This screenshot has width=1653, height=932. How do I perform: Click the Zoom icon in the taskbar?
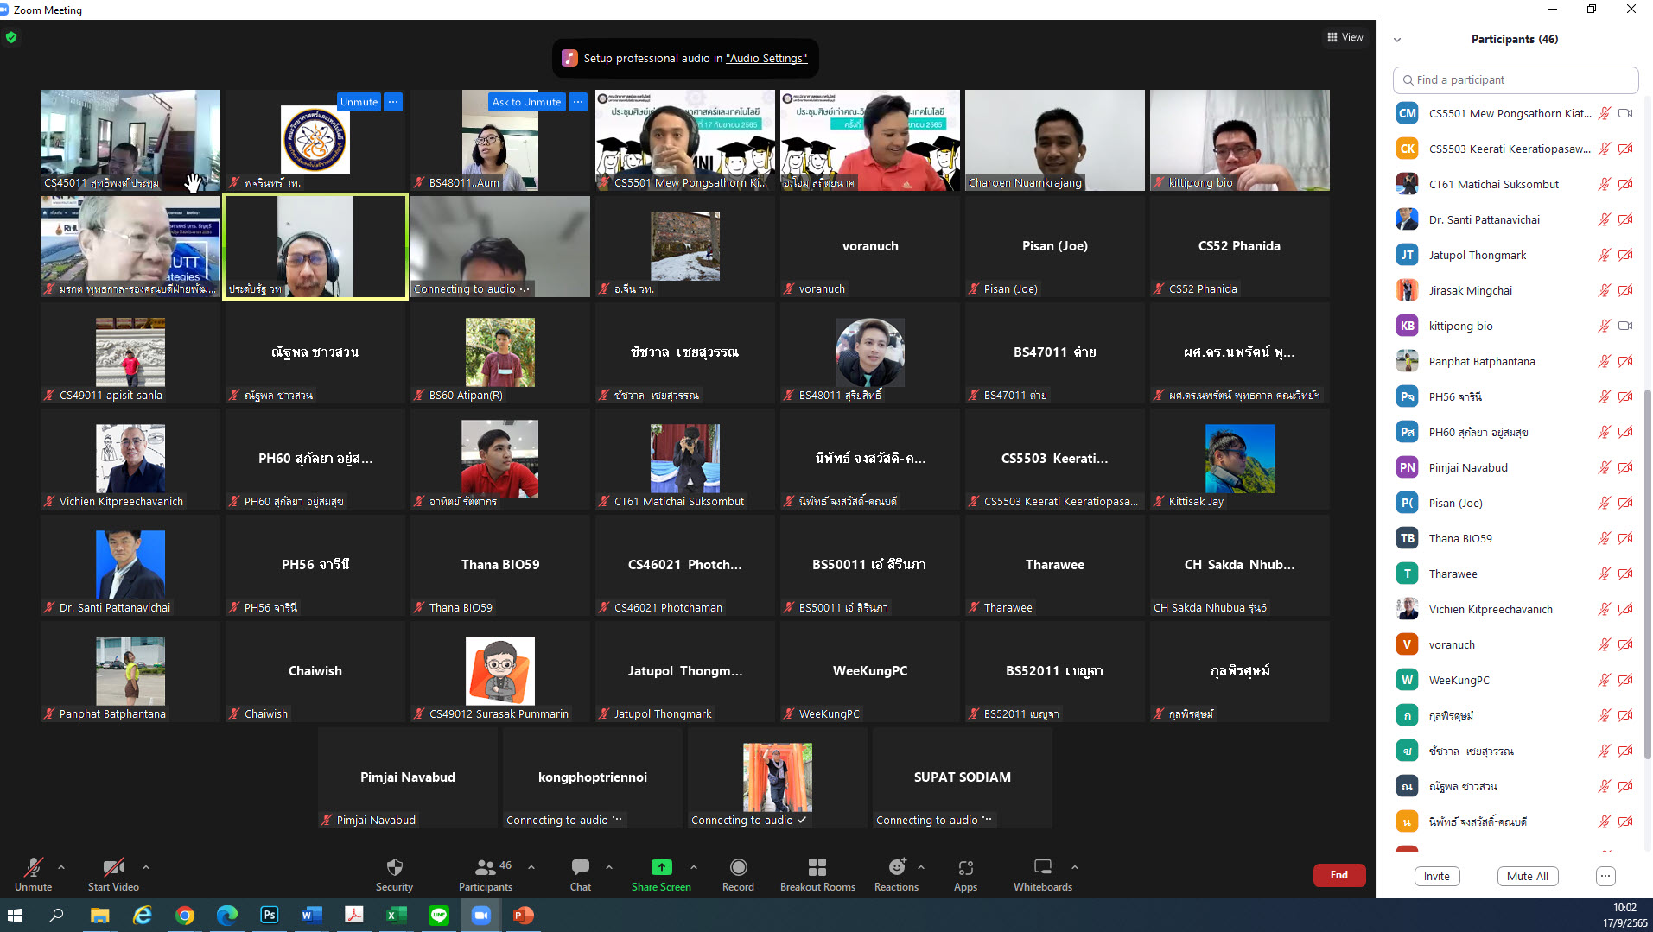(x=481, y=915)
